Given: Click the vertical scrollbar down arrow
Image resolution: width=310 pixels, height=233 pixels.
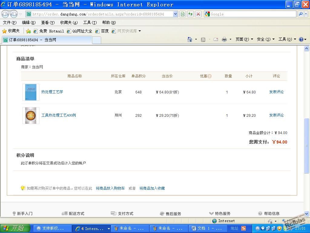Looking at the screenshot, I should pyautogui.click(x=306, y=214).
